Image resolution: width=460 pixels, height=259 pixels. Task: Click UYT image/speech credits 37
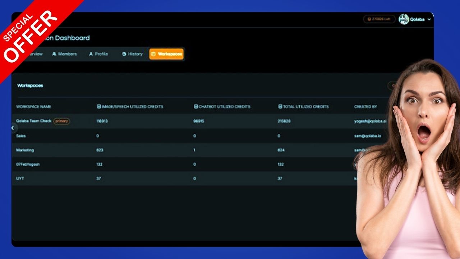click(98, 178)
